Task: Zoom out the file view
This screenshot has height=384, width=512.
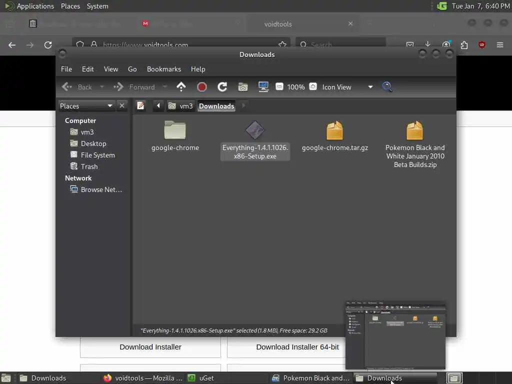Action: pyautogui.click(x=279, y=86)
